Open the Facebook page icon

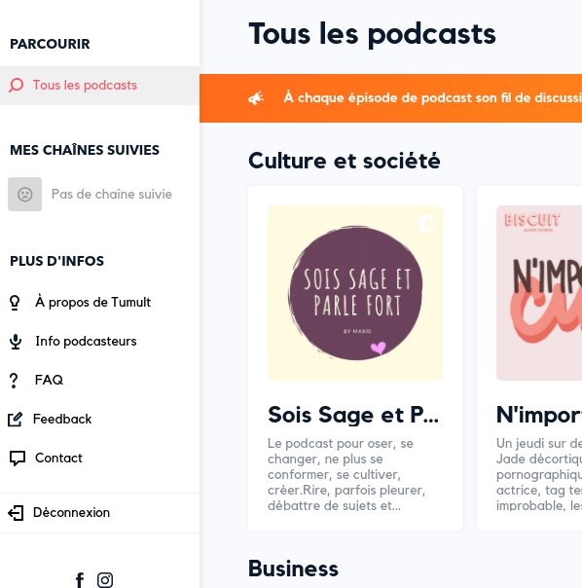click(x=80, y=580)
